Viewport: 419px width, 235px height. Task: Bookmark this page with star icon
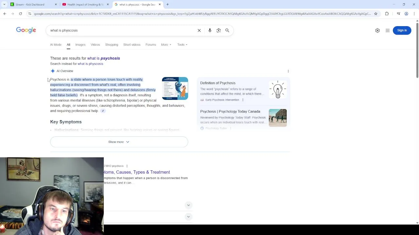tap(376, 14)
